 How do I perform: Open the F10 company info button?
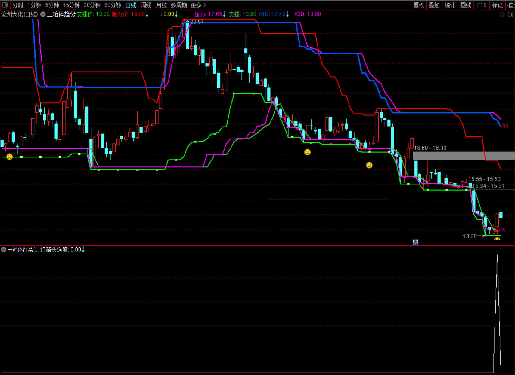coord(482,5)
